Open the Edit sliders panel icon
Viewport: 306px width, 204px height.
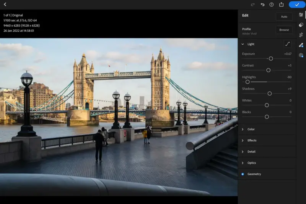pos(301,15)
